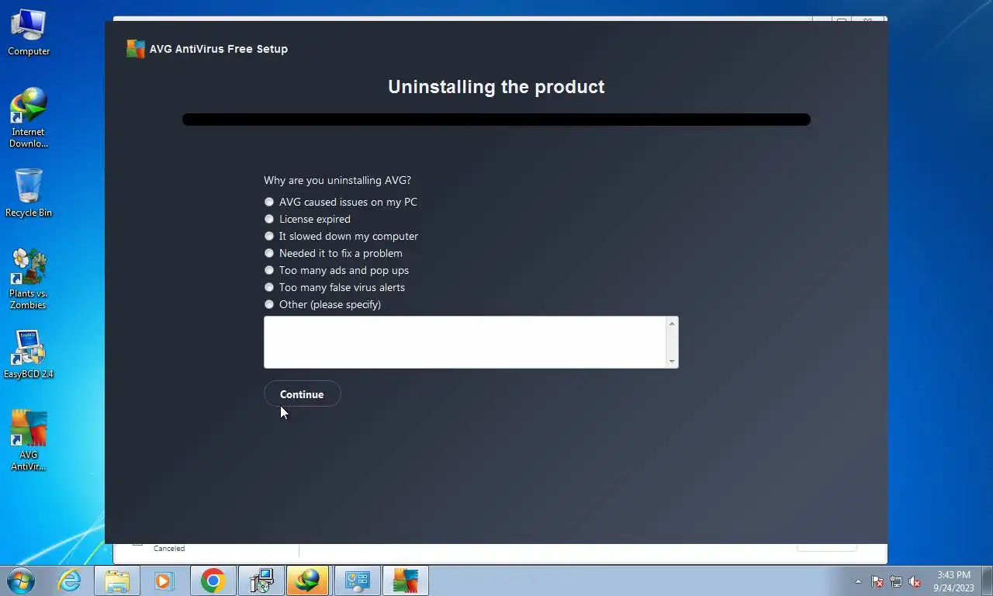Select the Recycle Bin desktop icon
The image size is (993, 596).
click(29, 193)
